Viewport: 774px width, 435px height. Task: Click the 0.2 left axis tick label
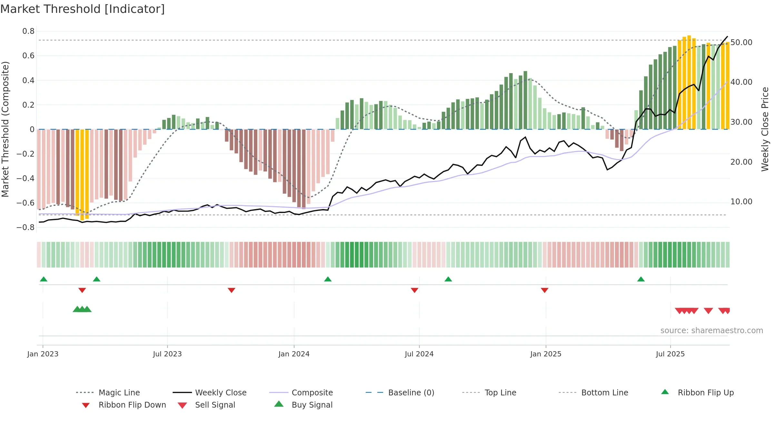click(28, 105)
